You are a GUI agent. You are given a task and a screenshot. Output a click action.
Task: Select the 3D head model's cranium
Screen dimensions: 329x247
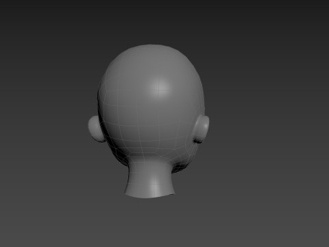pyautogui.click(x=151, y=103)
